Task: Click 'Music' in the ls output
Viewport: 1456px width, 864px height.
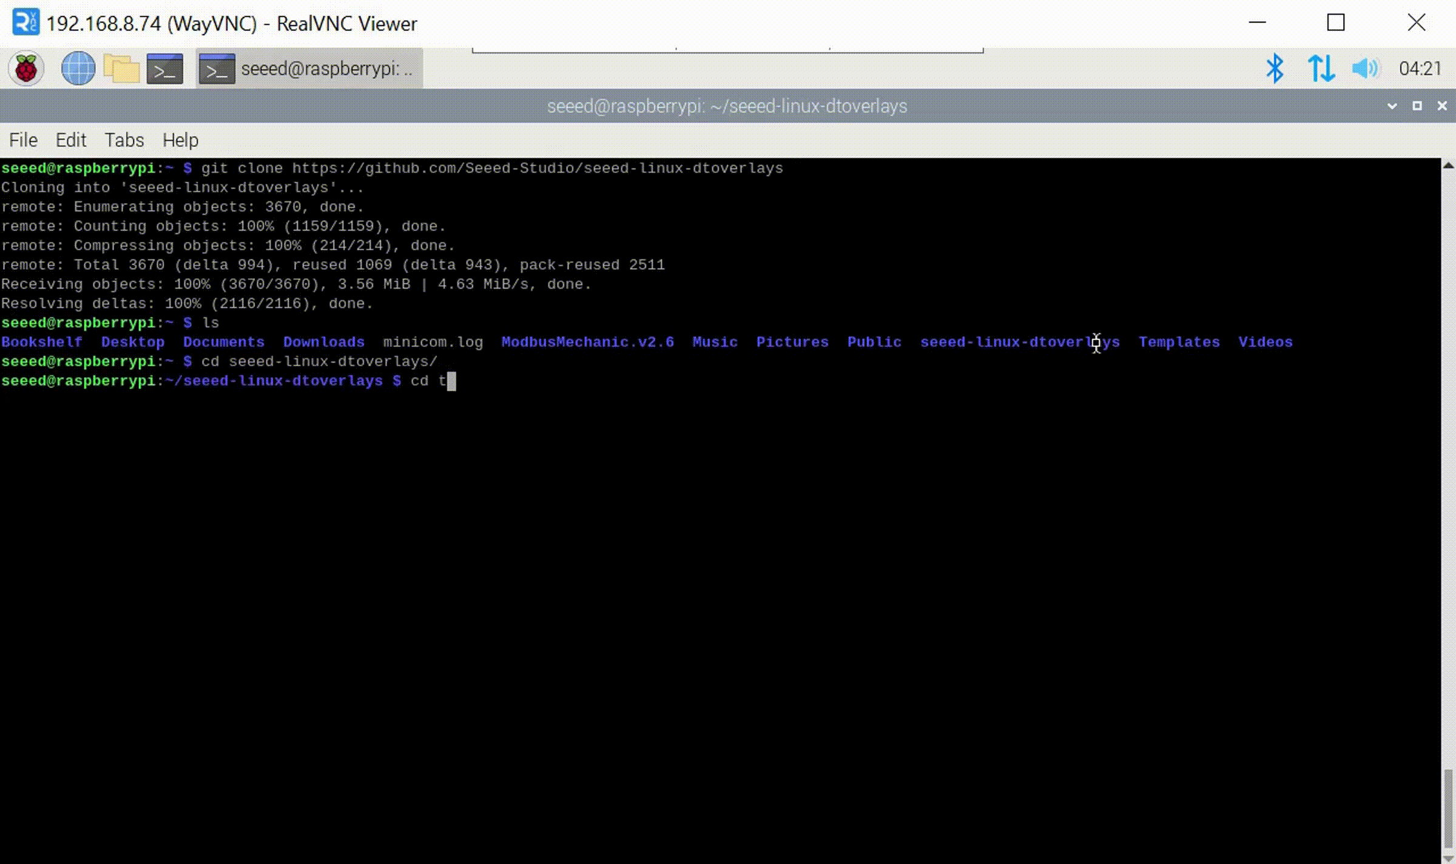Action: point(715,342)
